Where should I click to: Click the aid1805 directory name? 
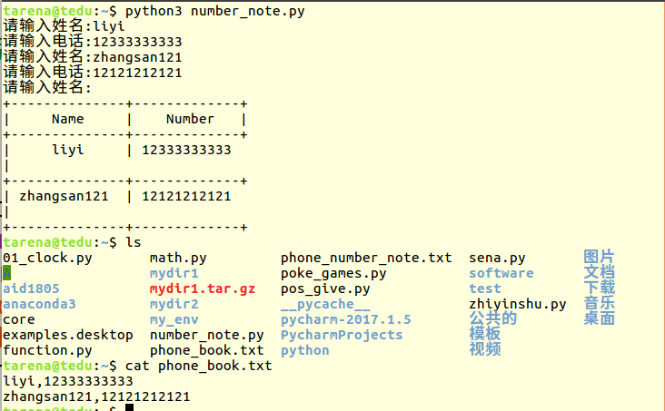pos(32,289)
